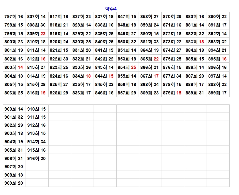
Task: Click the 867회 cell with red 17
Action: click(x=150, y=76)
